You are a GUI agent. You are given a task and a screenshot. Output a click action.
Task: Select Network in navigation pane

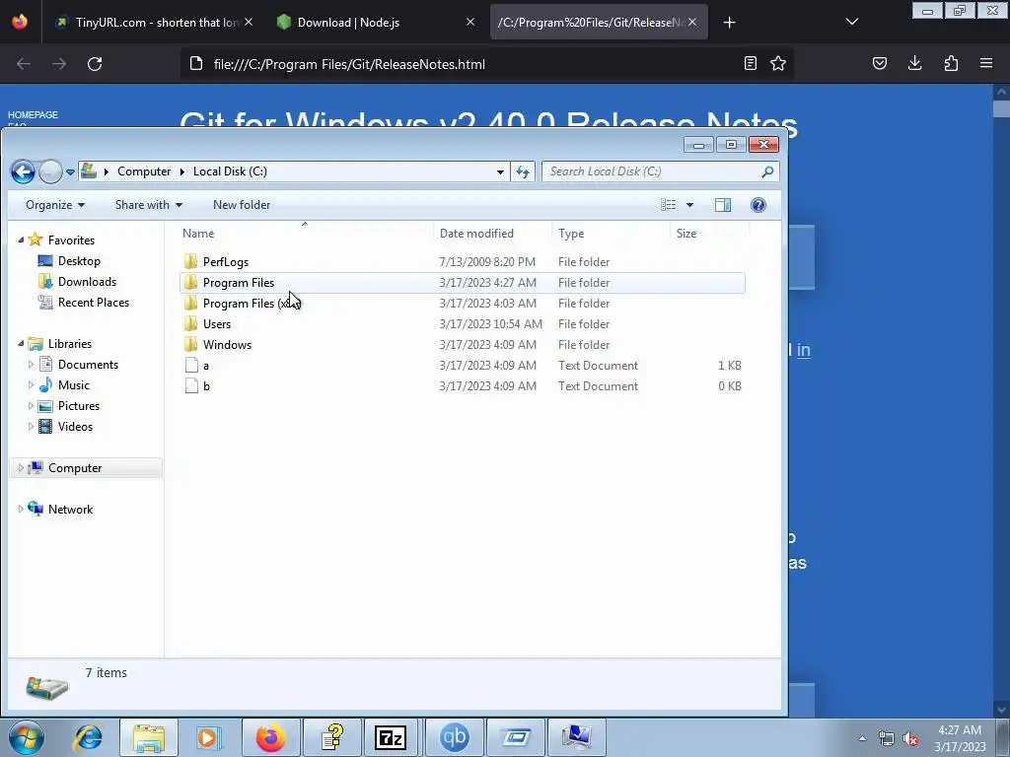coord(70,510)
